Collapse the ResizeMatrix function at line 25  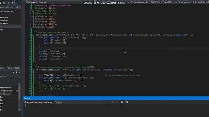[33, 70]
